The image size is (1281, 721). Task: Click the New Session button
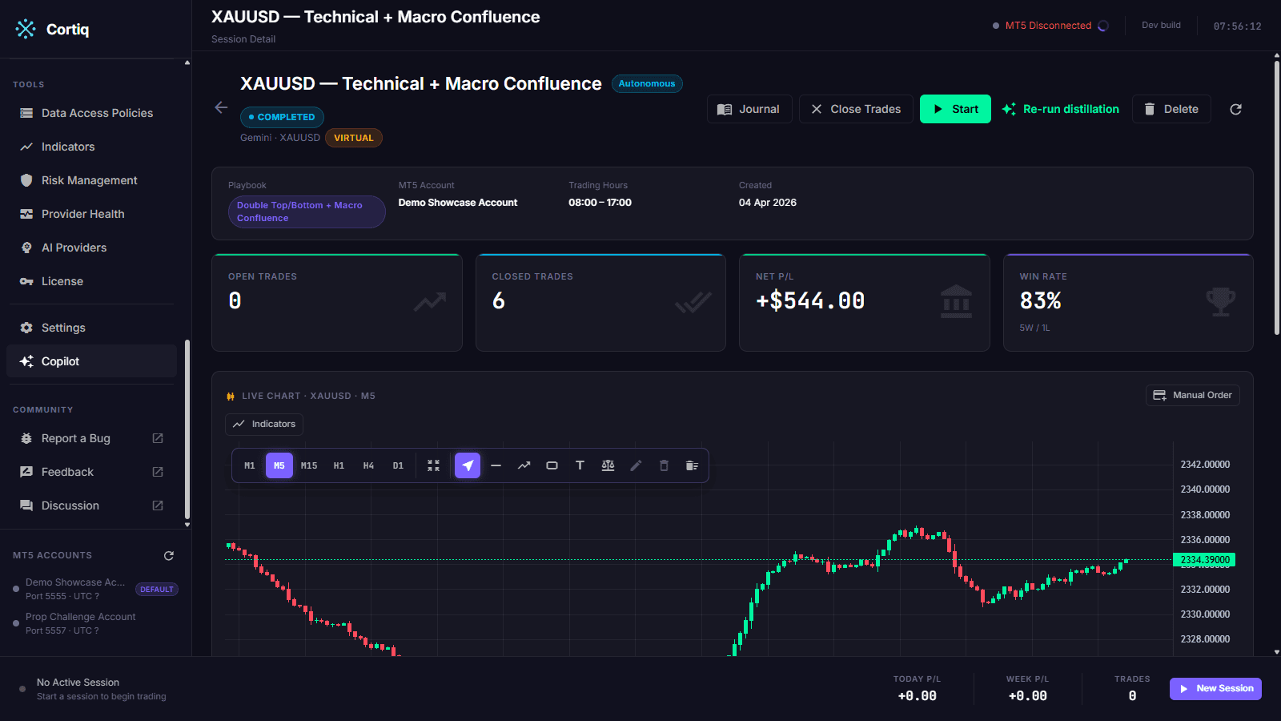click(x=1215, y=689)
